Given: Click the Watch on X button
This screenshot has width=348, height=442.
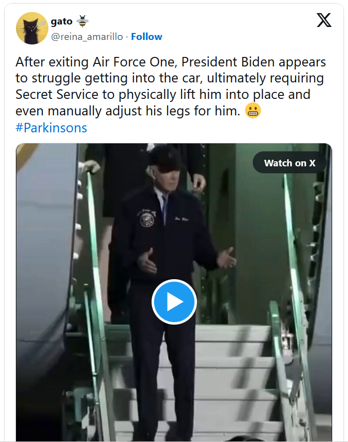Looking at the screenshot, I should click(290, 163).
